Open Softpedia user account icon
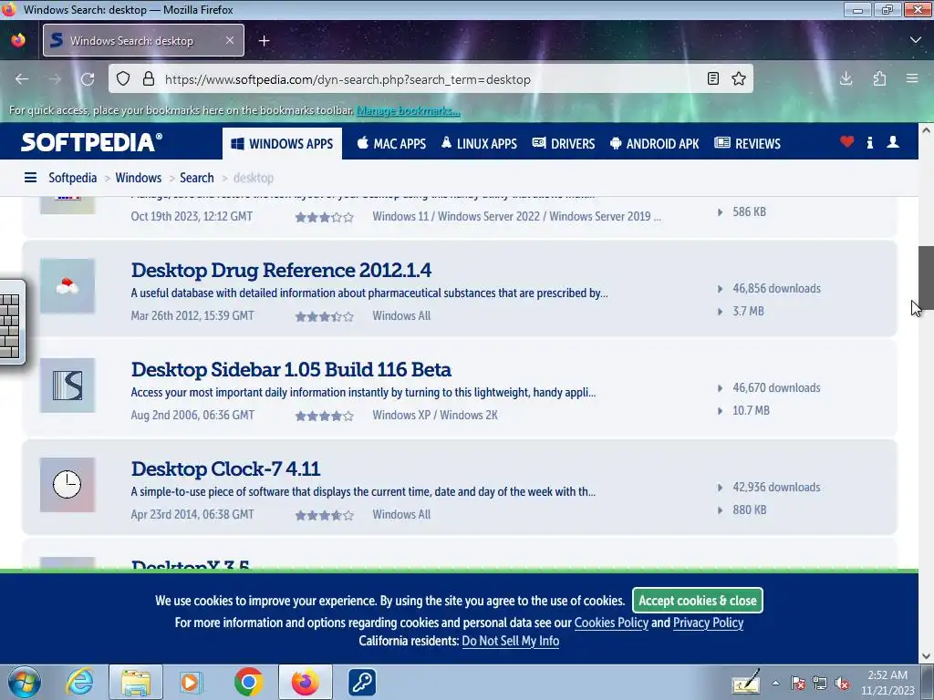The height and width of the screenshot is (700, 934). point(893,141)
